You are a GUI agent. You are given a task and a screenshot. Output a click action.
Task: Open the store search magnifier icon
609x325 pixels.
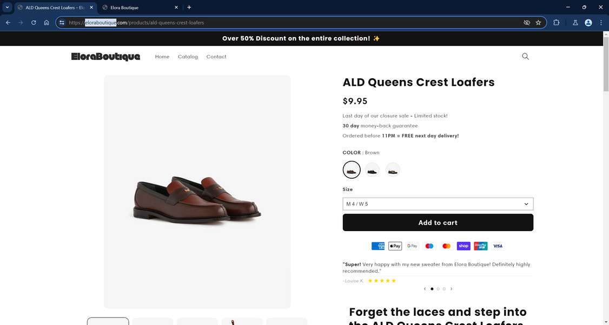(525, 56)
